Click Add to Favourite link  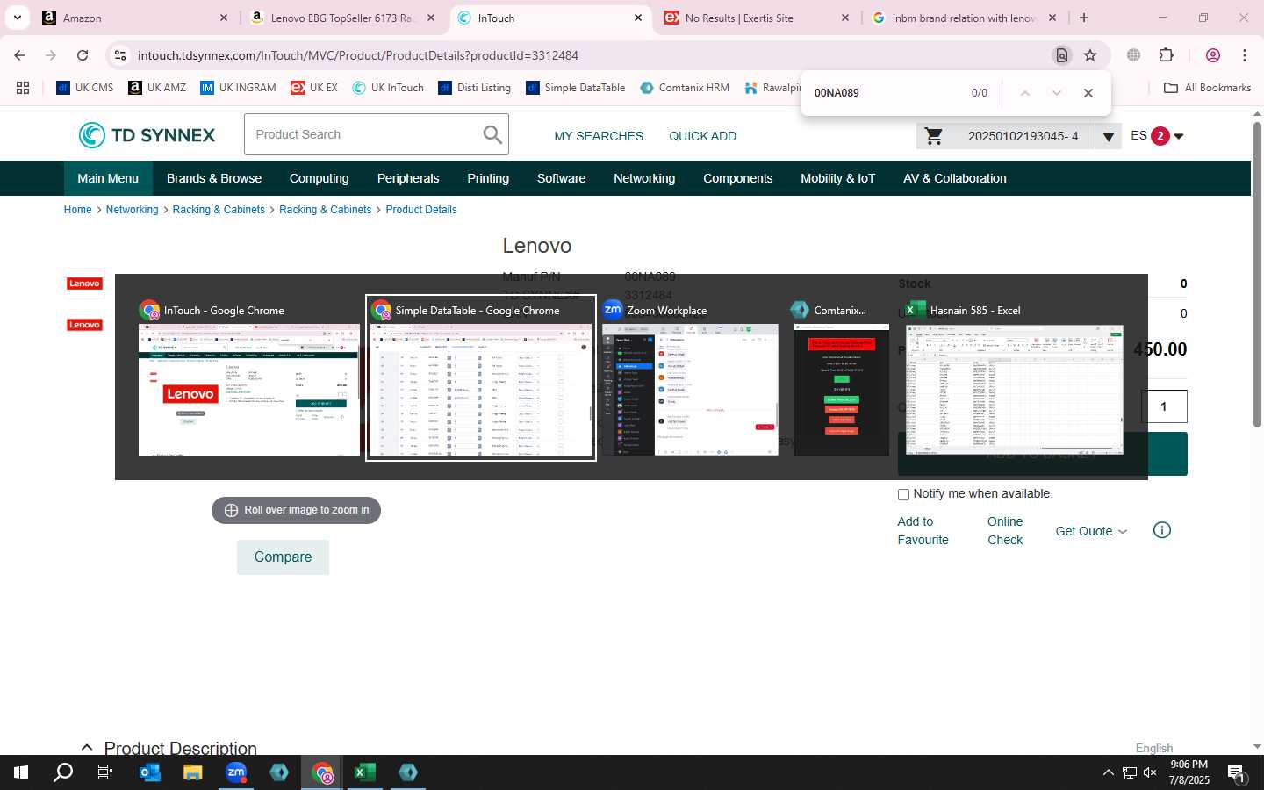[x=923, y=530]
